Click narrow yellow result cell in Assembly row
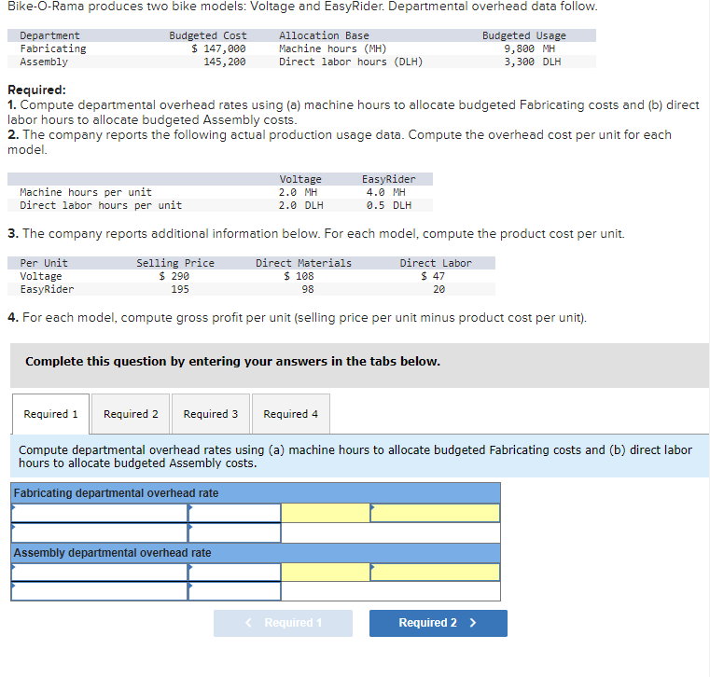This screenshot has height=677, width=710. pyautogui.click(x=326, y=572)
